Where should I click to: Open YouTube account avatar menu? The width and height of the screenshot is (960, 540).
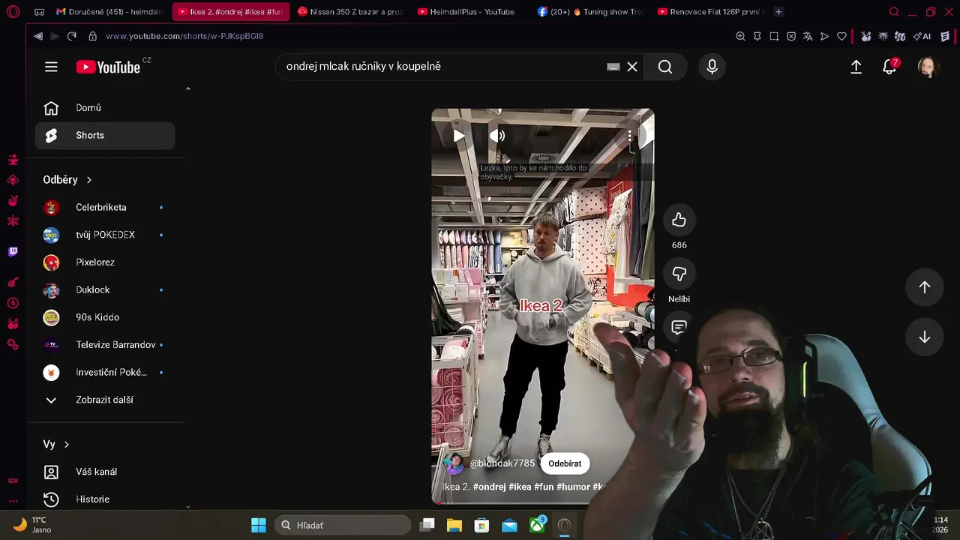[x=928, y=67]
